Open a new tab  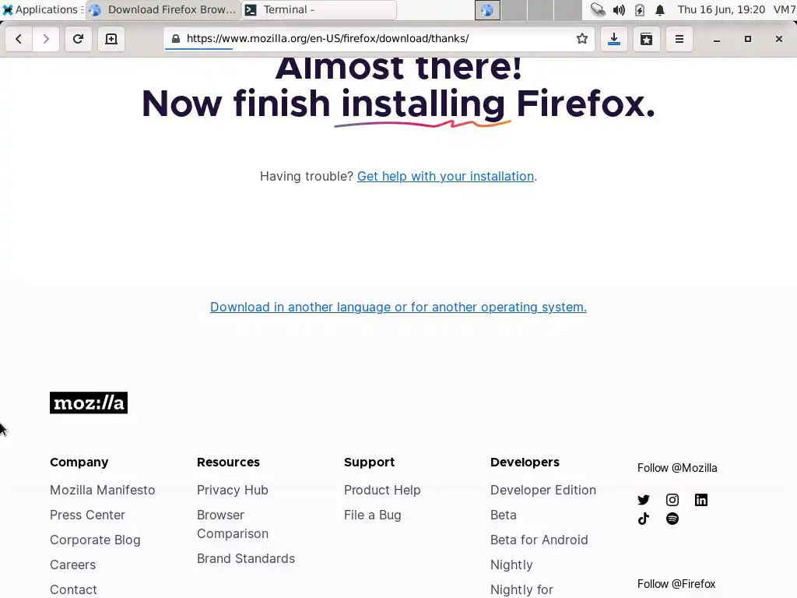[x=111, y=39]
